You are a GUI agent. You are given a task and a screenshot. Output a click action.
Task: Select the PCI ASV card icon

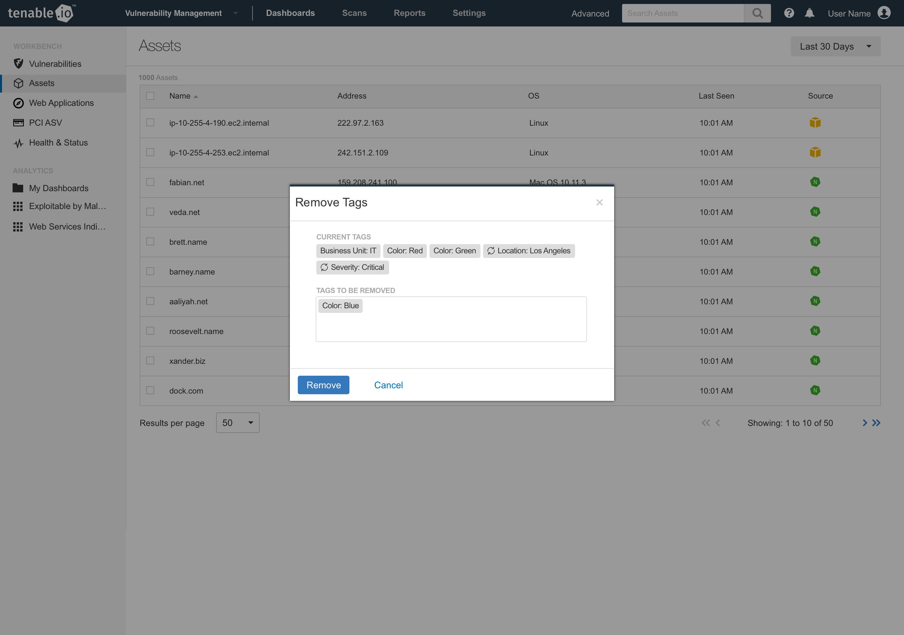pyautogui.click(x=18, y=123)
